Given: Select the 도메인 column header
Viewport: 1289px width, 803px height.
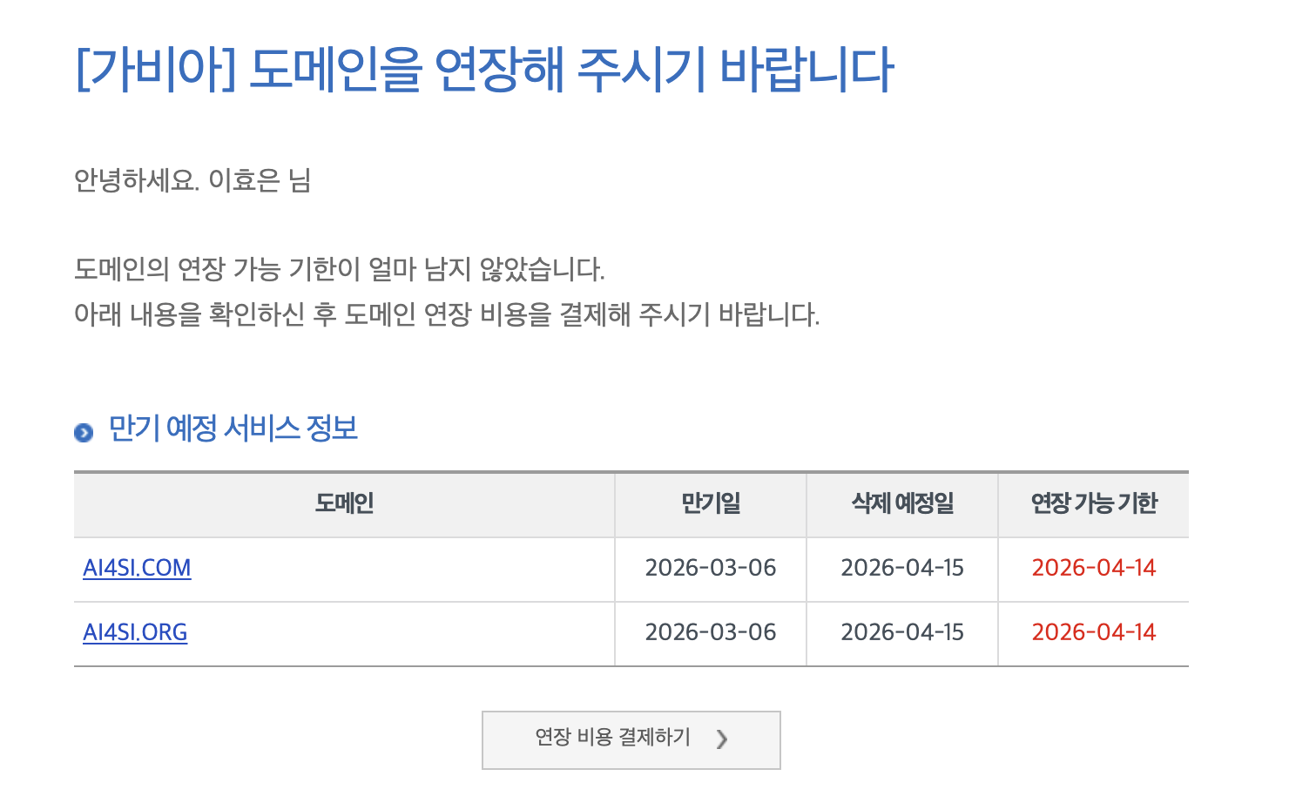Looking at the screenshot, I should [345, 503].
